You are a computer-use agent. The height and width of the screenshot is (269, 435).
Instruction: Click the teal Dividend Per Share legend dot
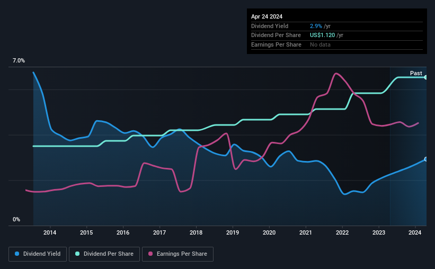click(77, 254)
